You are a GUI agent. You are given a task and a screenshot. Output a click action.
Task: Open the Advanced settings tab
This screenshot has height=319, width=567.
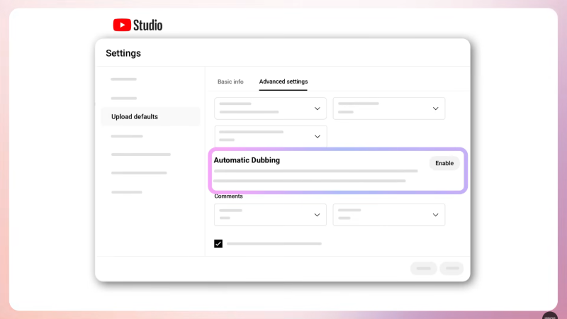pos(283,82)
